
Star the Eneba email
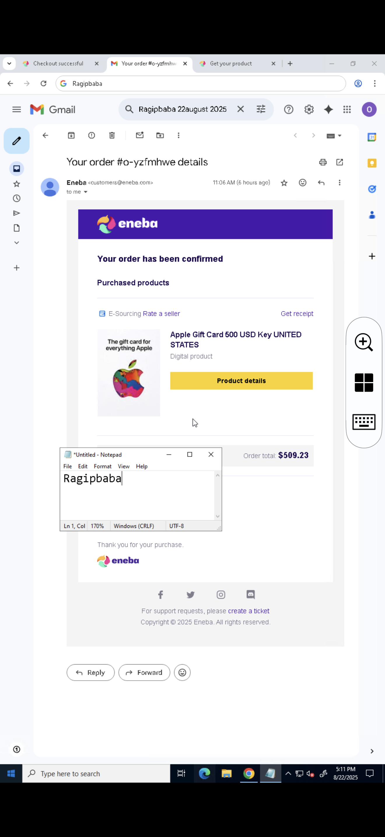click(284, 183)
